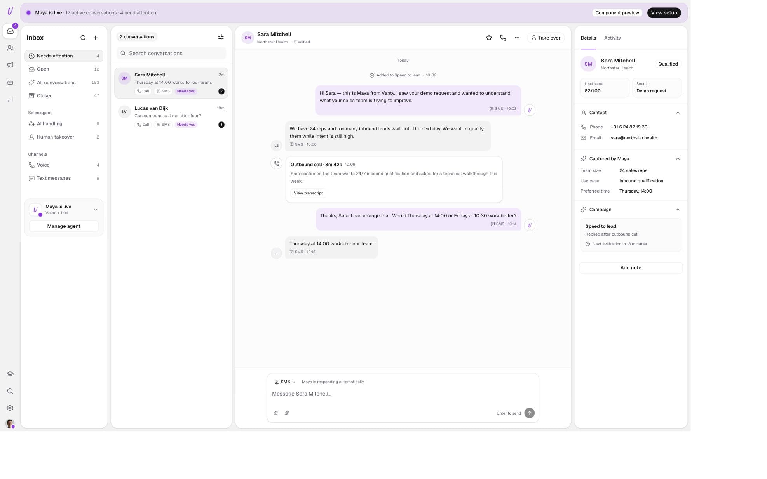
Task: Collapse the Contact section
Action: [x=678, y=113]
